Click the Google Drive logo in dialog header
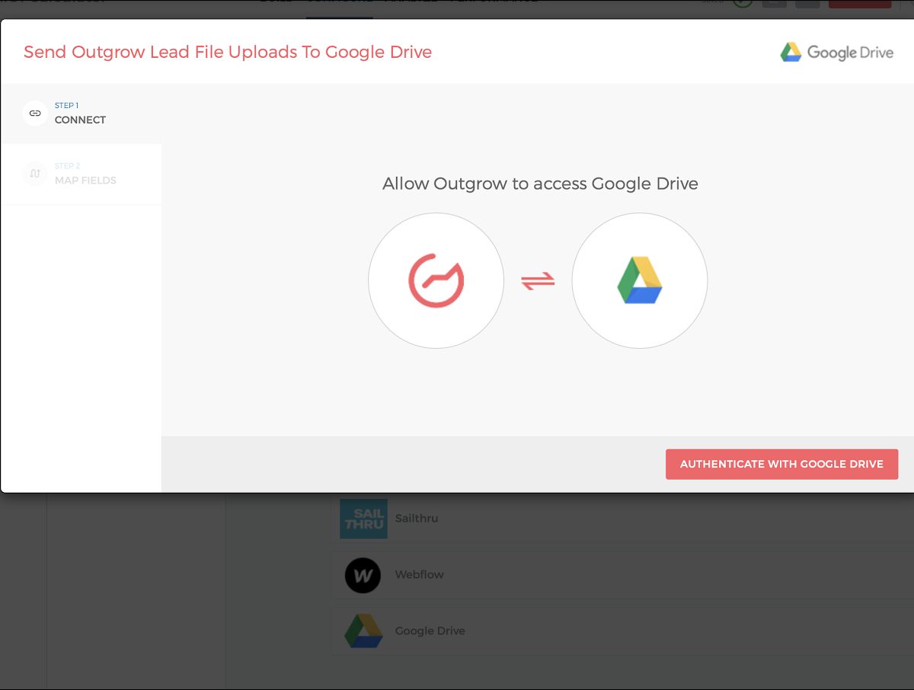This screenshot has width=914, height=690. coord(791,52)
